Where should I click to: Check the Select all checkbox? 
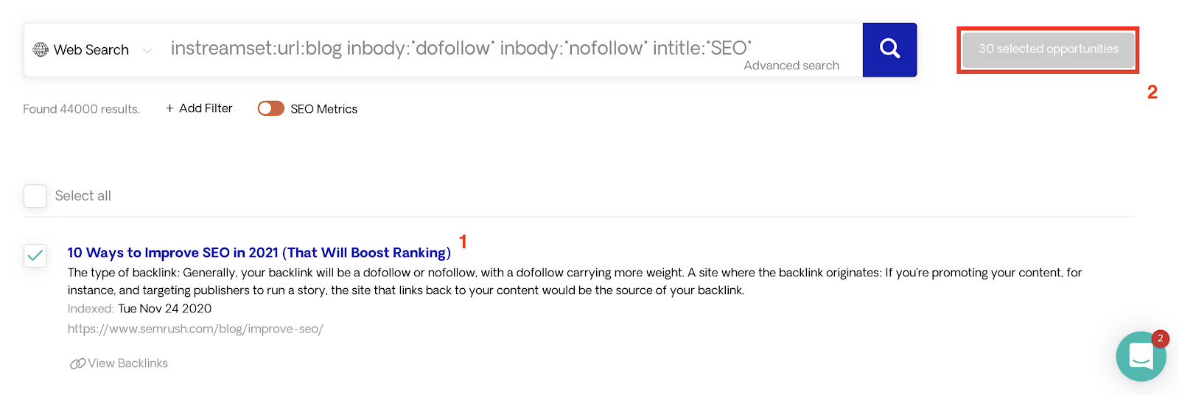tap(35, 196)
